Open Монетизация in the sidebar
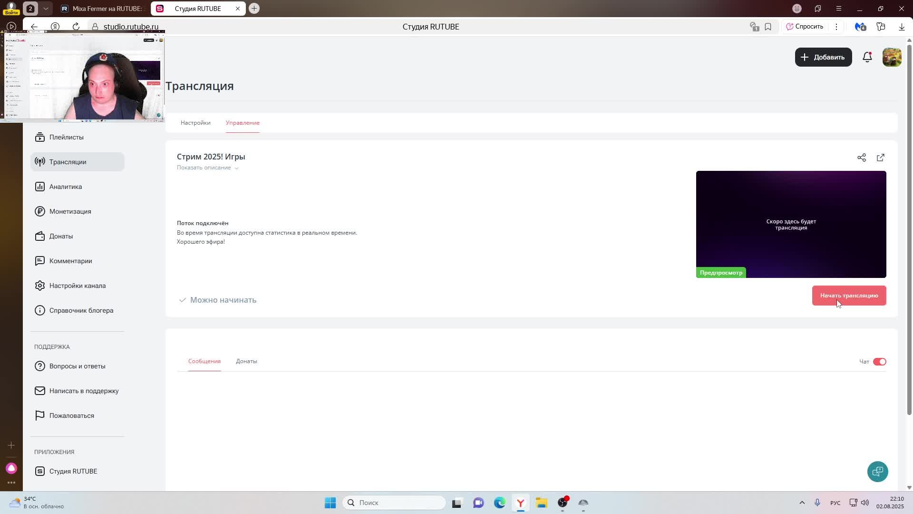This screenshot has width=913, height=514. click(x=70, y=211)
